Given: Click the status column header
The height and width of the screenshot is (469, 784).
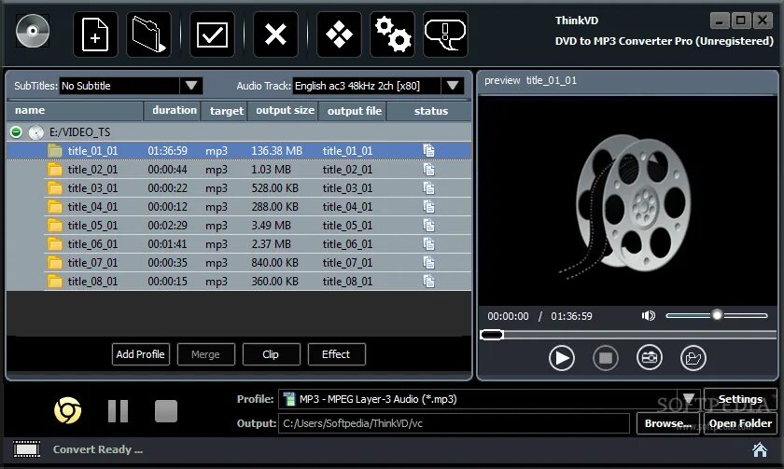Looking at the screenshot, I should (429, 110).
